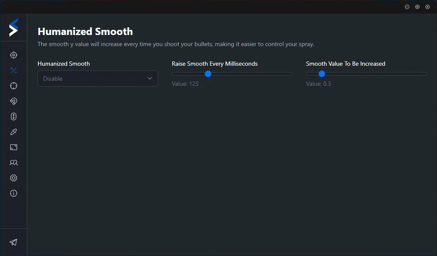This screenshot has height=256, width=437.
Task: Select the eyedropper color picker icon
Action: (x=14, y=132)
